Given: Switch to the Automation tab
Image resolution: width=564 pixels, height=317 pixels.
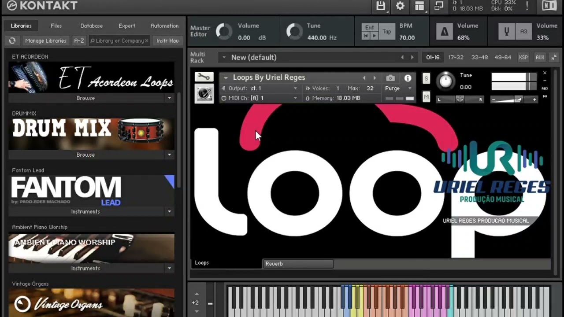Looking at the screenshot, I should pos(164,26).
